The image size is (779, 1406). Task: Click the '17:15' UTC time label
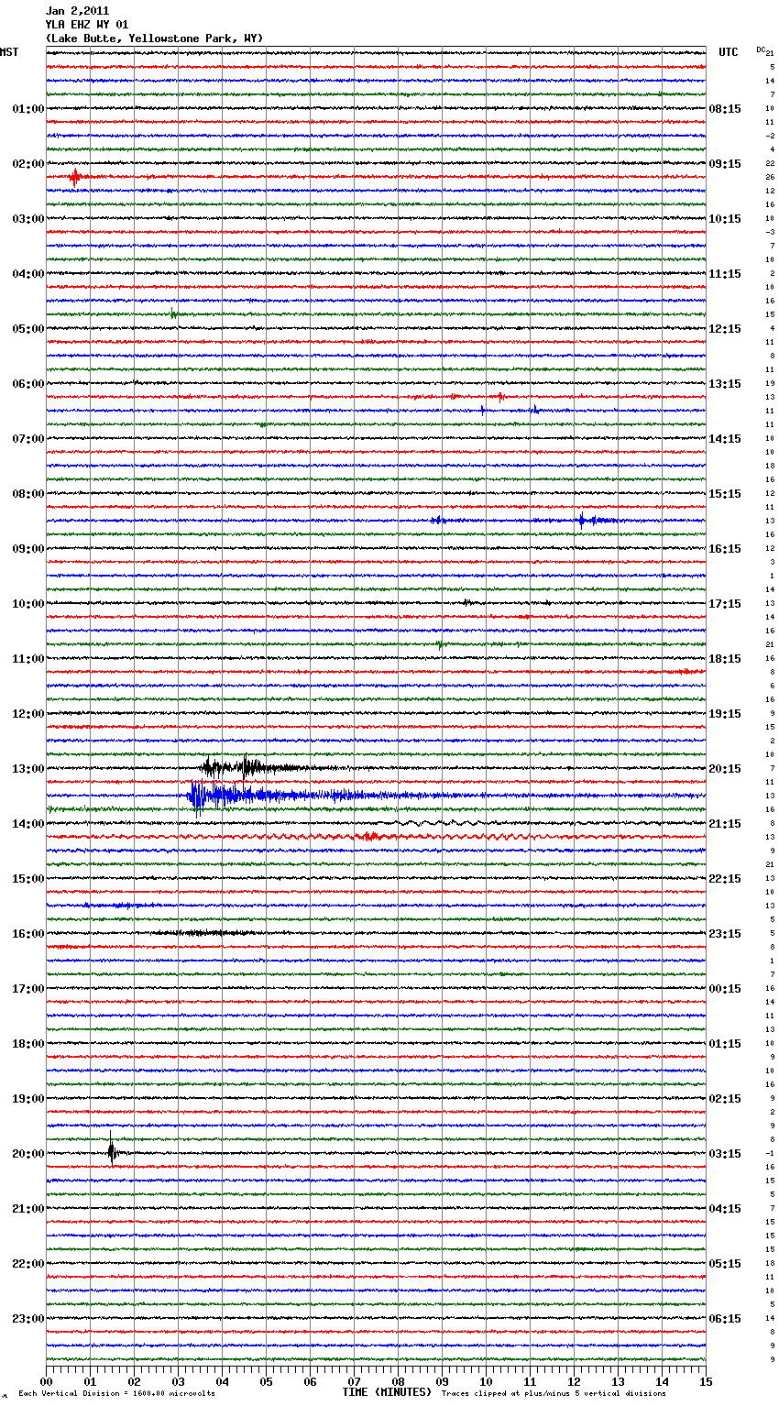[x=725, y=604]
